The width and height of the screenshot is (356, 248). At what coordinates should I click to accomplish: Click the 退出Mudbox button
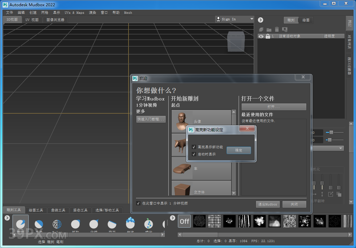pyautogui.click(x=267, y=204)
